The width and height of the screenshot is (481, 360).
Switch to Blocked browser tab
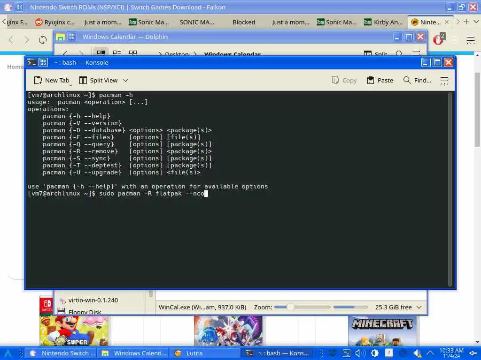pyautogui.click(x=244, y=22)
